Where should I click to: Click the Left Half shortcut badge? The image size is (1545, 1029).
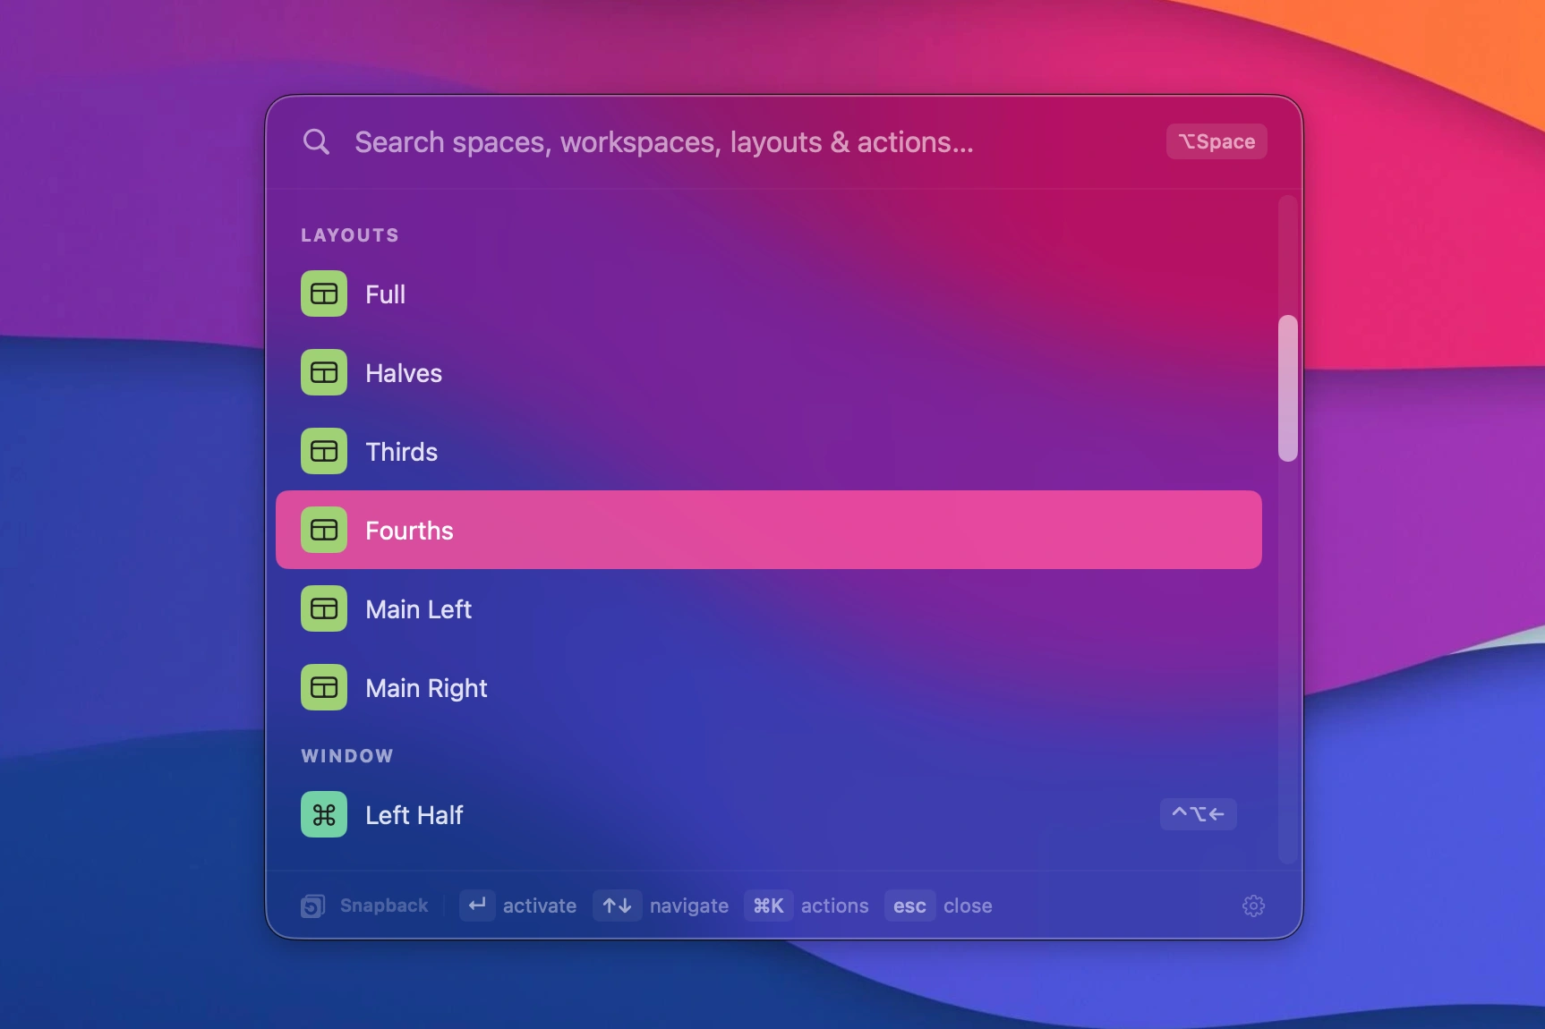click(1198, 814)
